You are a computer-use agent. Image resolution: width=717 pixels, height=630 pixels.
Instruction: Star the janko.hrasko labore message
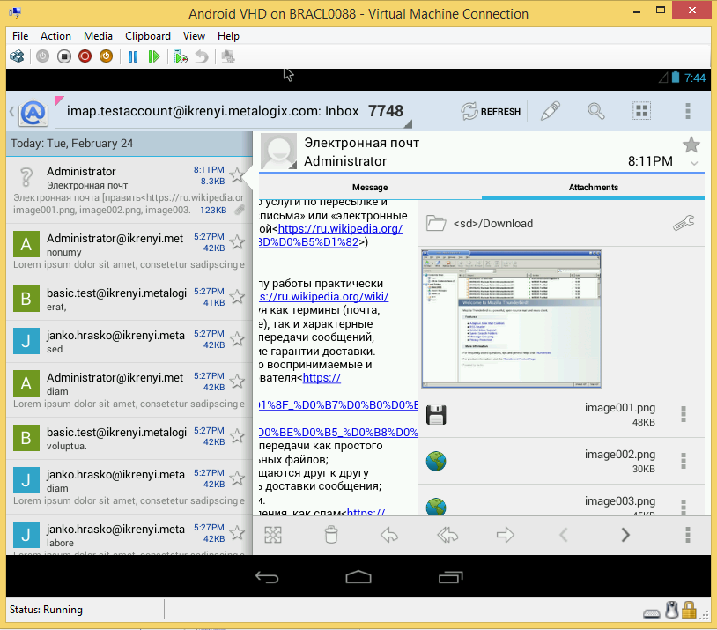tap(237, 532)
